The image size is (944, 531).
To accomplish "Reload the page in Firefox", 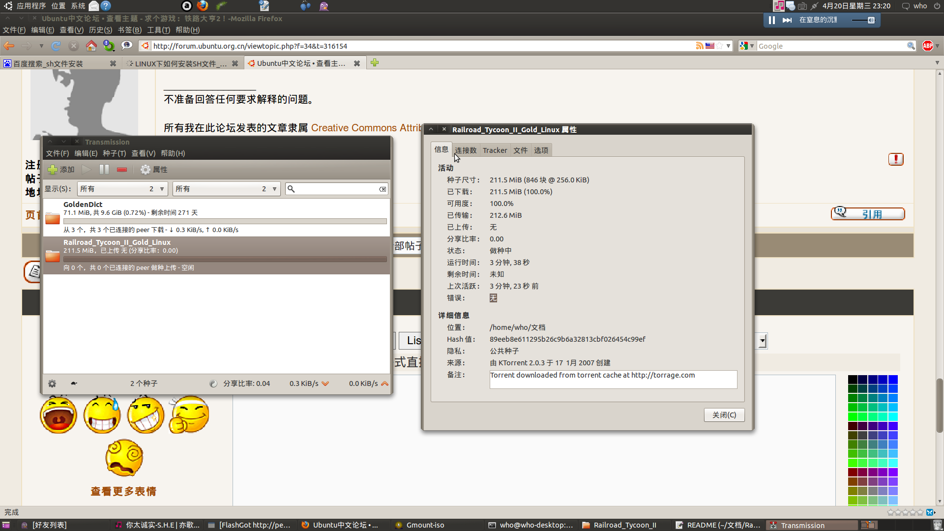I will [56, 46].
